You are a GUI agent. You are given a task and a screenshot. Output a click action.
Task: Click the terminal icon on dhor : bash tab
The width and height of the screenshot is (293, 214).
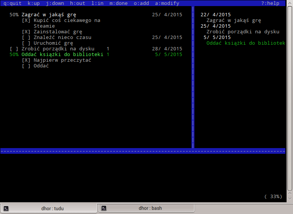tap(104, 208)
